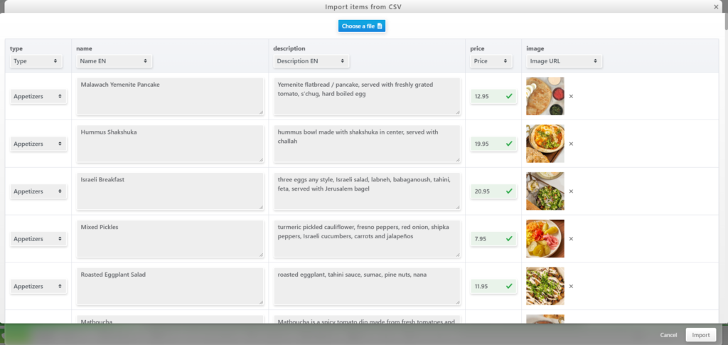Remove the Malawach Yemenite Pancake image

click(x=571, y=96)
